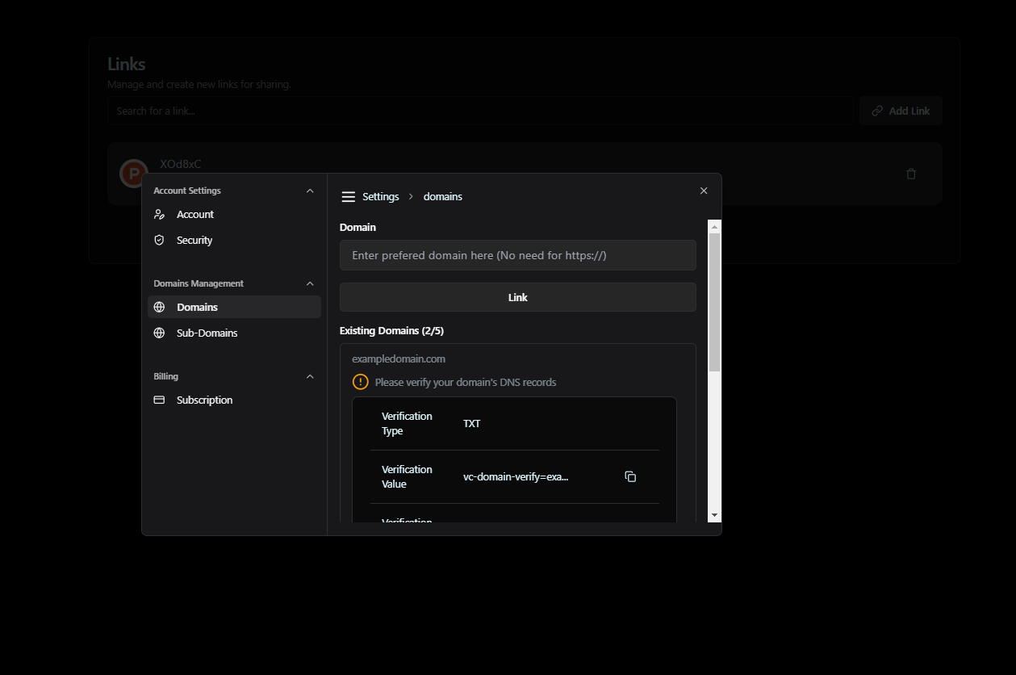Copy the verification value with copy icon
The height and width of the screenshot is (675, 1016).
(x=630, y=477)
